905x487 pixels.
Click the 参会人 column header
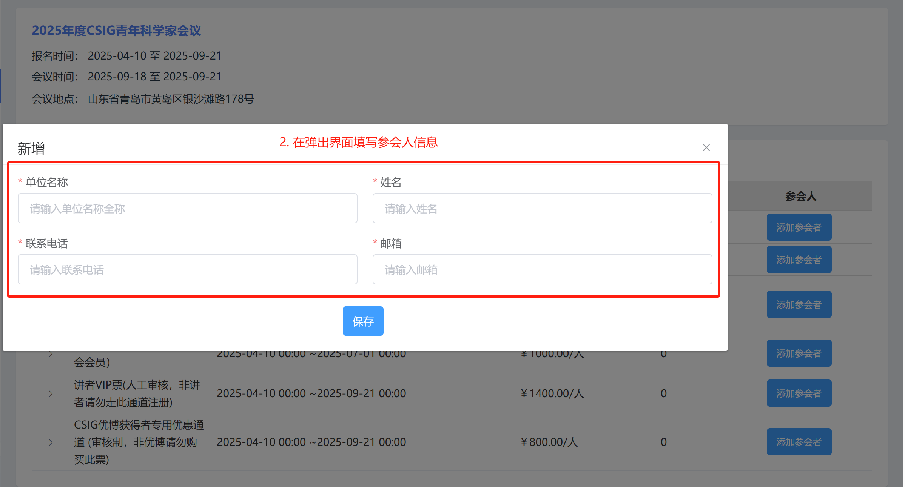coord(800,197)
